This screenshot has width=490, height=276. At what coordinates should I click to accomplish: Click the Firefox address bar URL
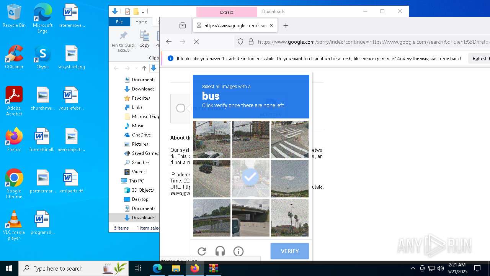[374, 42]
